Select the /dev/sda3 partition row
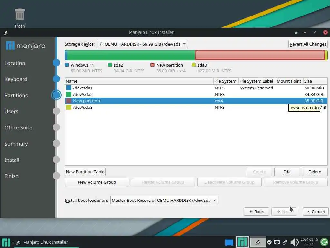The height and width of the screenshot is (248, 330). (x=196, y=107)
